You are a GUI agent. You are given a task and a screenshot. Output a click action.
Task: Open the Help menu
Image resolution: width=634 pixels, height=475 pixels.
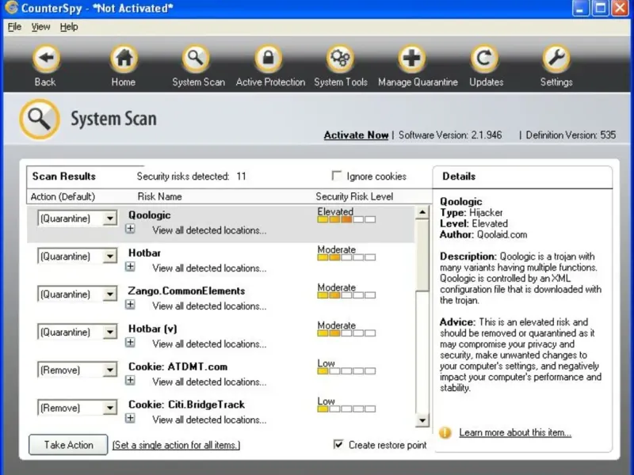click(69, 27)
